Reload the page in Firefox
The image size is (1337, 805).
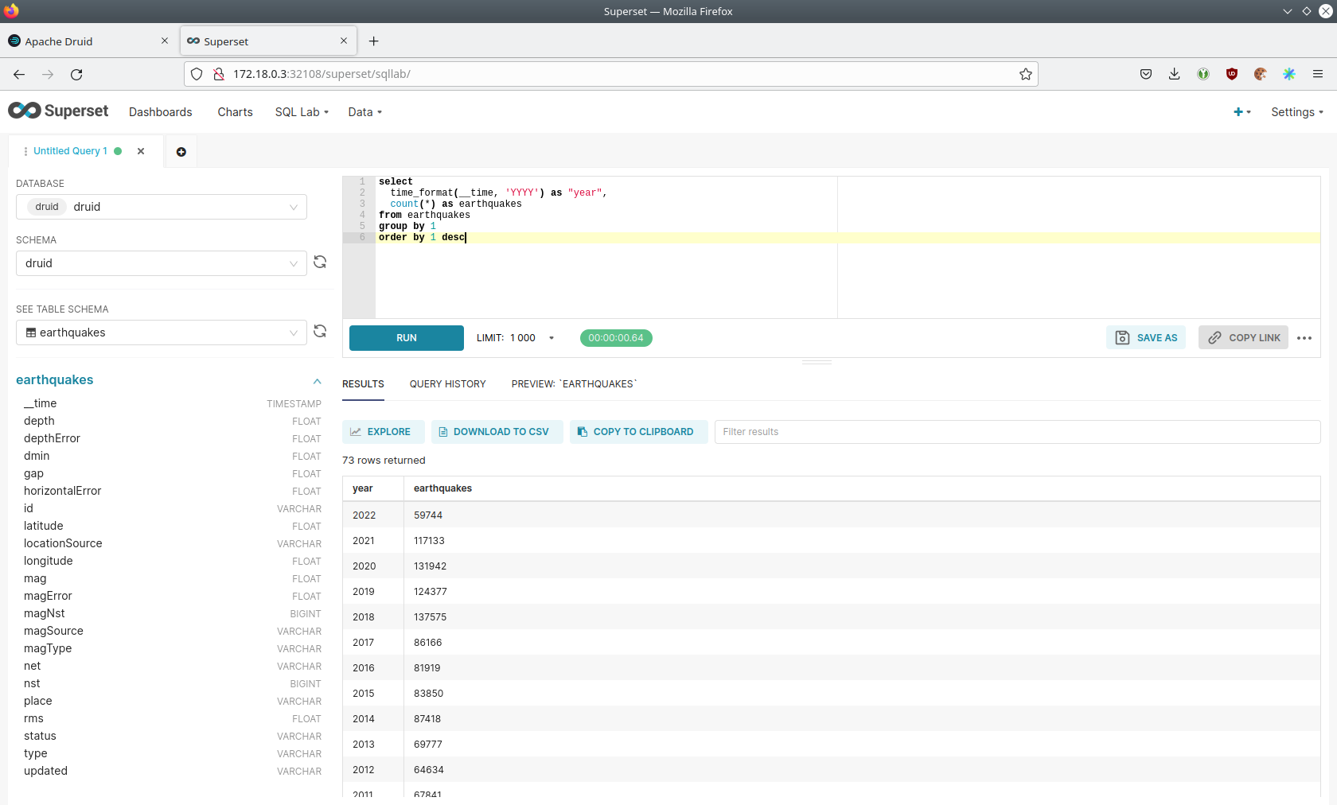pos(76,74)
